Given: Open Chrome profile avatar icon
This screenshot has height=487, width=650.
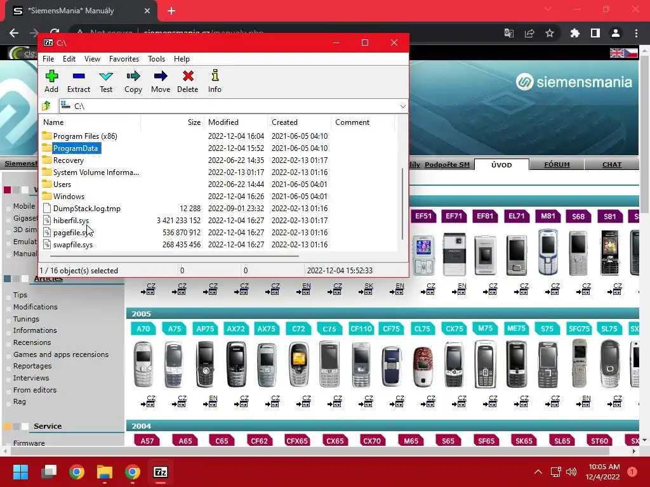Looking at the screenshot, I should 616,33.
